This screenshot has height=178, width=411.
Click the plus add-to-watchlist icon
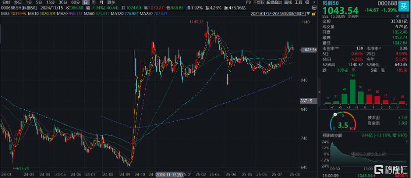408,16
